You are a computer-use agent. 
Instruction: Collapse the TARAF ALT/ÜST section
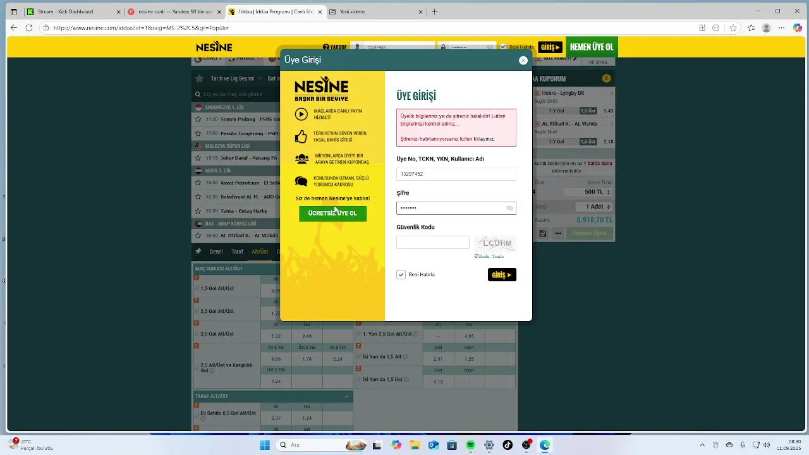(x=346, y=396)
